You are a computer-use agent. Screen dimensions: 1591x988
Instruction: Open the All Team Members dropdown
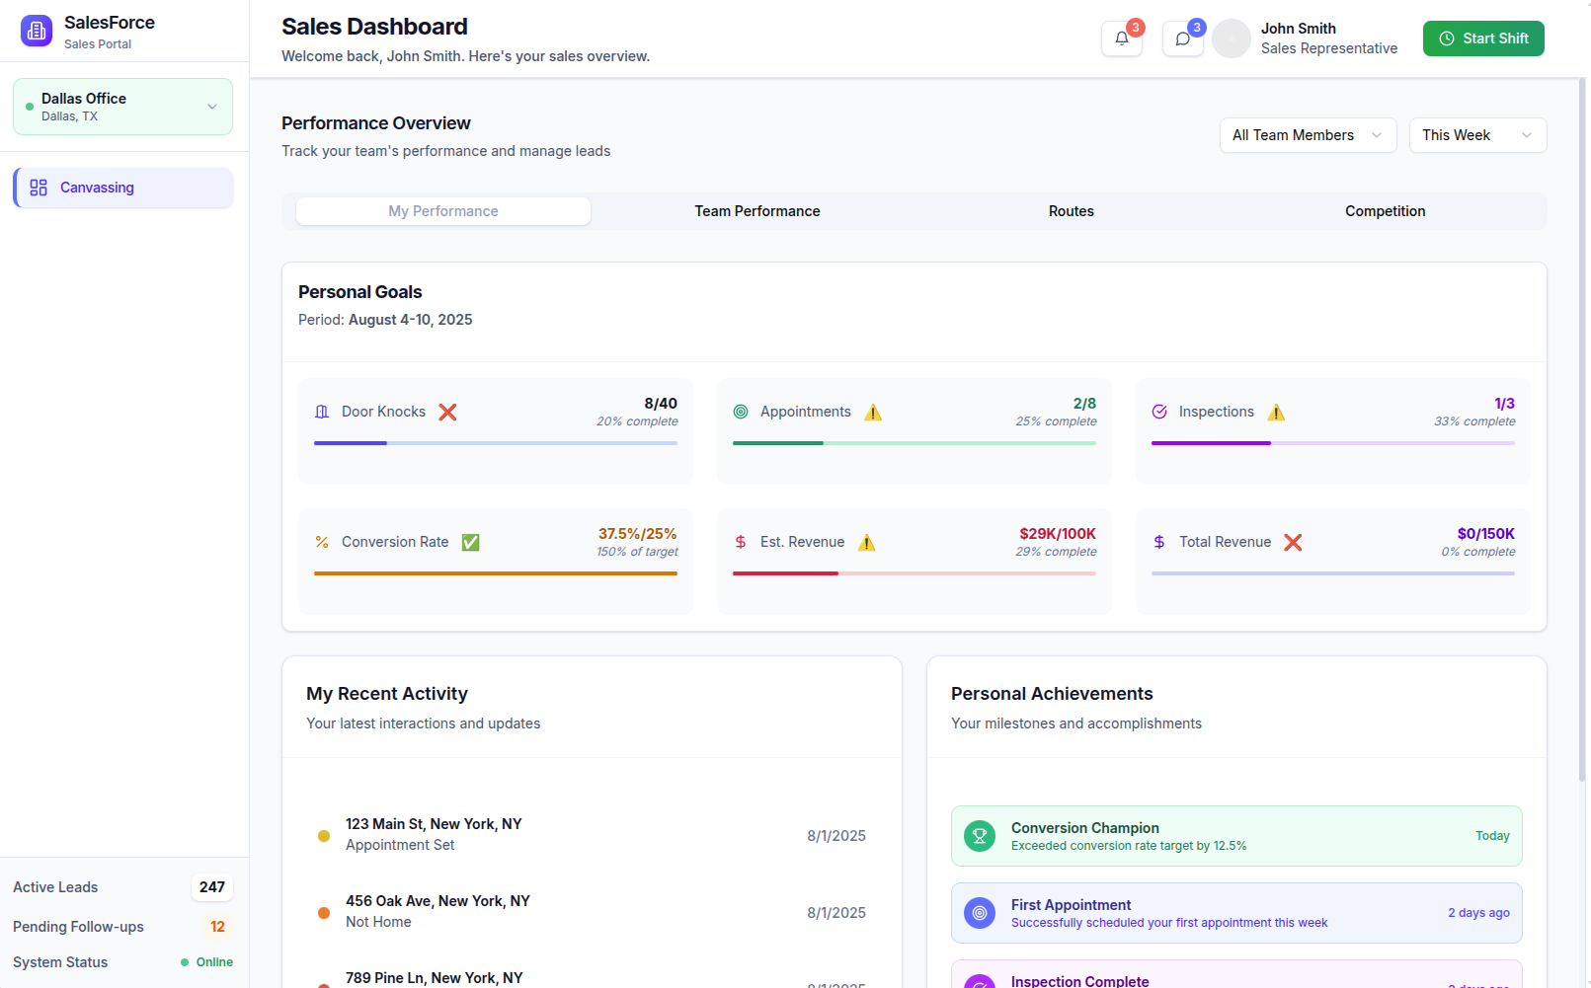click(1307, 135)
